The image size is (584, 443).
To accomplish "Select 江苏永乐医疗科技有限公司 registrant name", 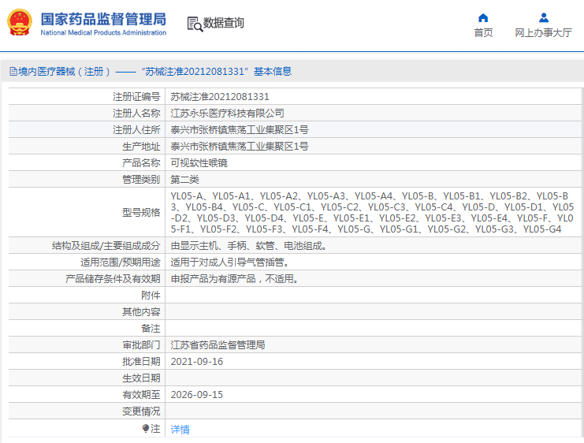I will (227, 114).
